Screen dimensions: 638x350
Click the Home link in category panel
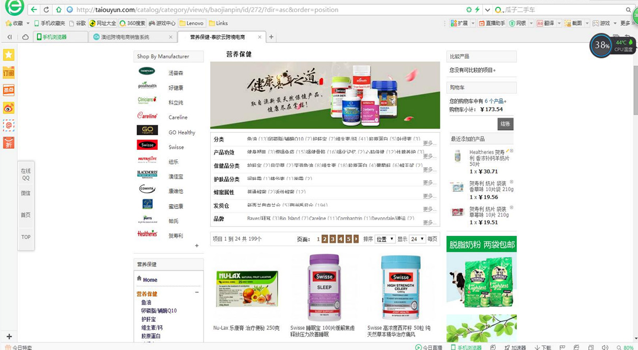(150, 280)
